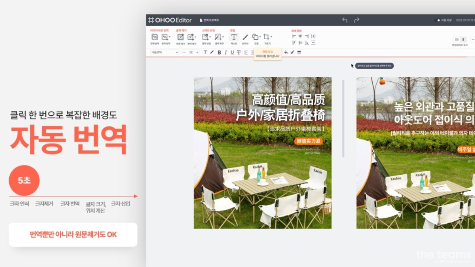Select the original Chinese image on canvas

[x=262, y=153]
